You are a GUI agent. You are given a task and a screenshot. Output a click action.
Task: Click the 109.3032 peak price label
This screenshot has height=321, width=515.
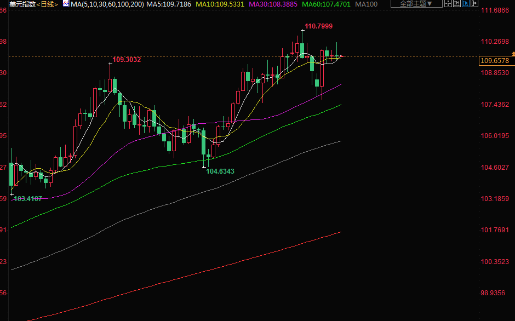click(x=127, y=60)
